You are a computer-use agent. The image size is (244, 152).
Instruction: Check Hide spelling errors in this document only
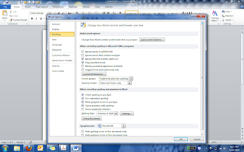pyautogui.click(x=82, y=131)
